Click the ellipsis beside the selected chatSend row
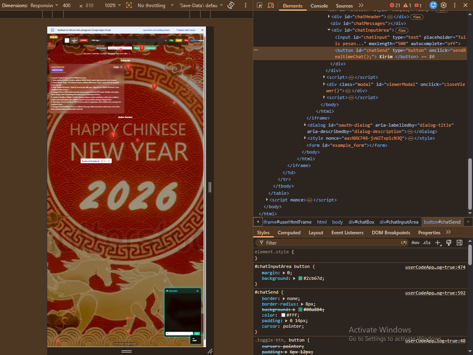 click(256, 50)
